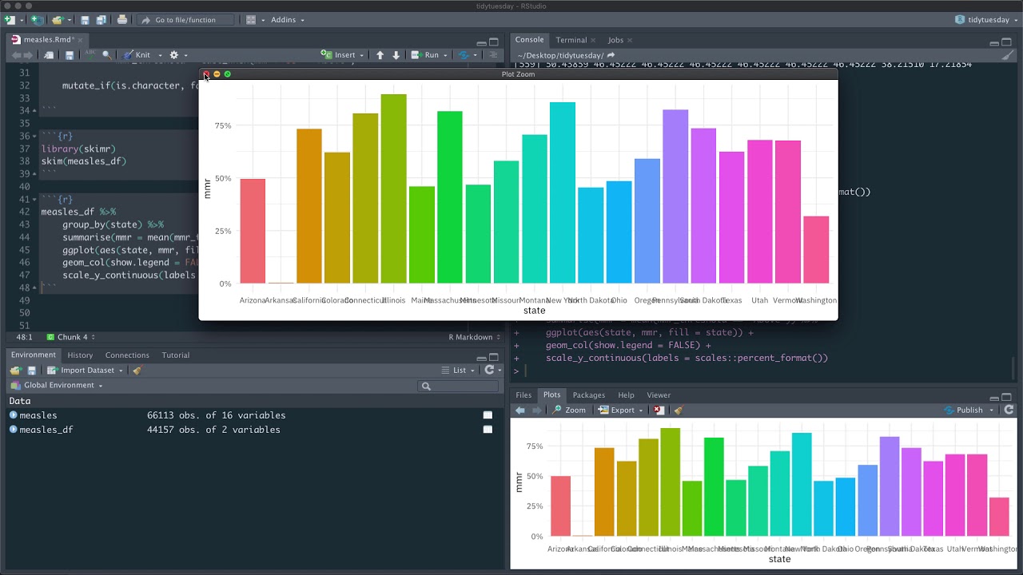The height and width of the screenshot is (575, 1023).
Task: Open the Help tab
Action: point(626,395)
